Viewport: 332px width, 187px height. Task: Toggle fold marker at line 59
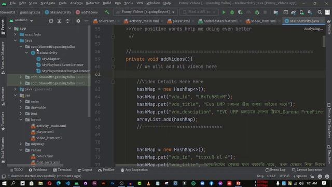(x=113, y=59)
